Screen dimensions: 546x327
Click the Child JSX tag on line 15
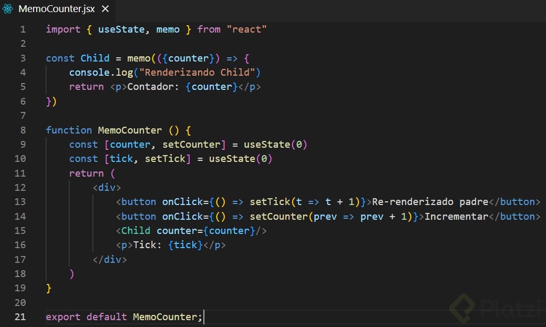tap(191, 231)
